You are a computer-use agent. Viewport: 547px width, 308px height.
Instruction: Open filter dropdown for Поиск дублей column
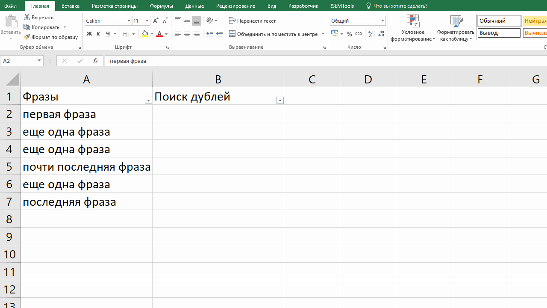pyautogui.click(x=280, y=101)
